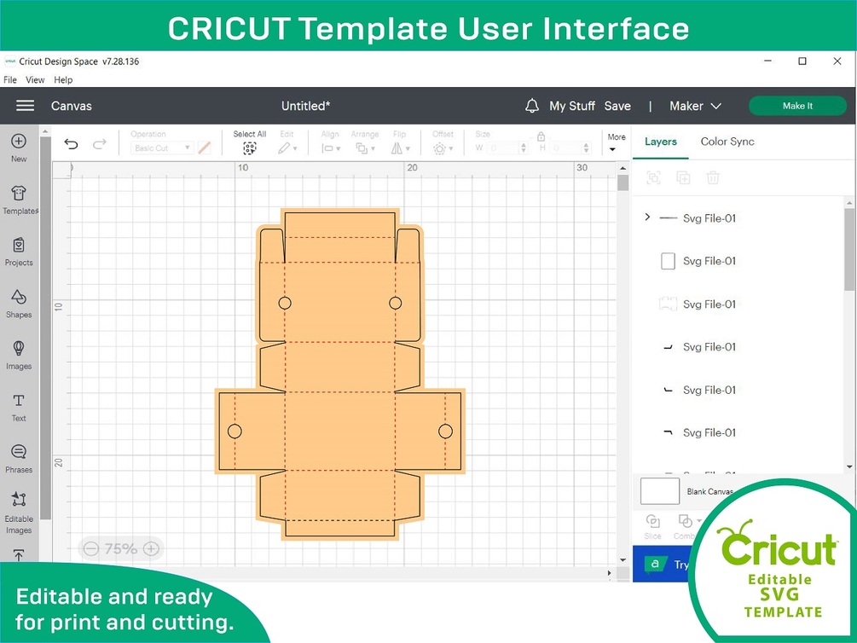Expand the More toolbar options

(616, 142)
